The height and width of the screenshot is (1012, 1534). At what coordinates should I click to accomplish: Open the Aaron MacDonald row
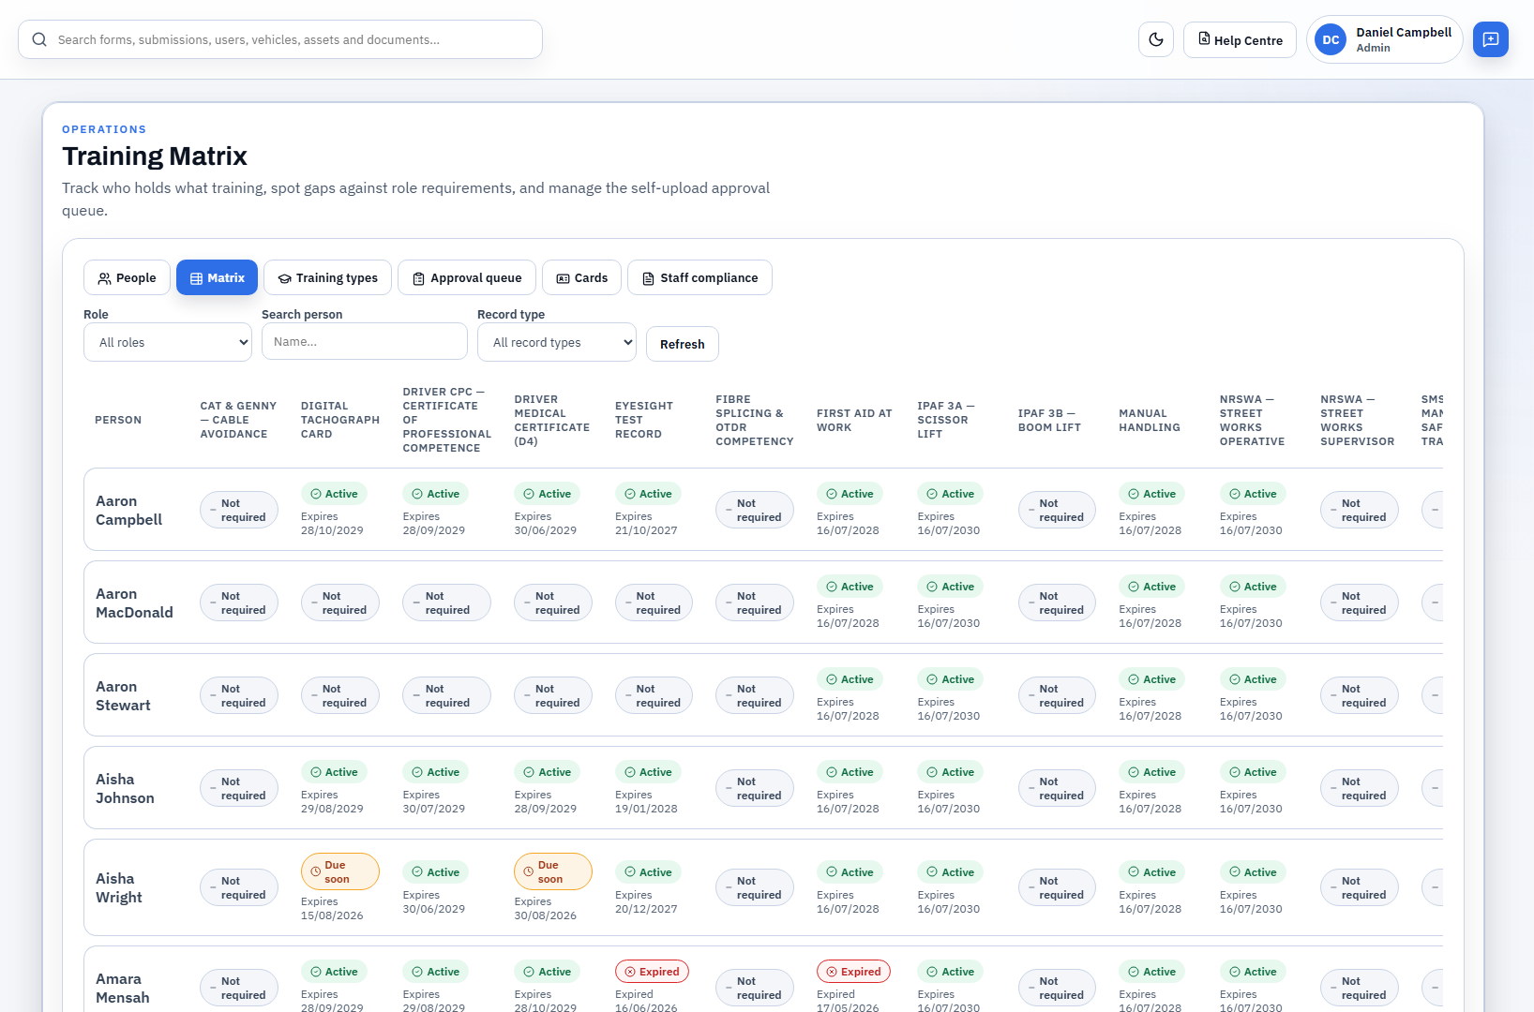pos(763,603)
